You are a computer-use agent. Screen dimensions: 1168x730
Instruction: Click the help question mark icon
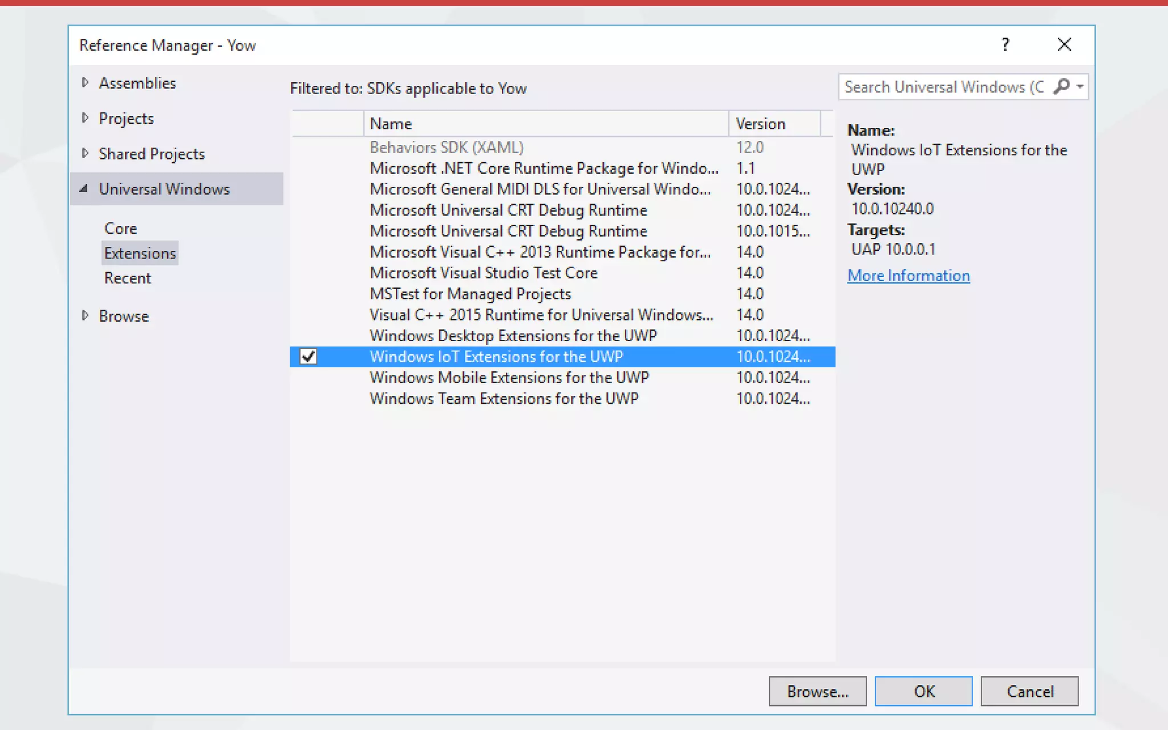[x=1005, y=44]
